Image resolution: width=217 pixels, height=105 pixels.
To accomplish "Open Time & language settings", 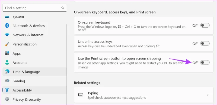I will (35, 72).
